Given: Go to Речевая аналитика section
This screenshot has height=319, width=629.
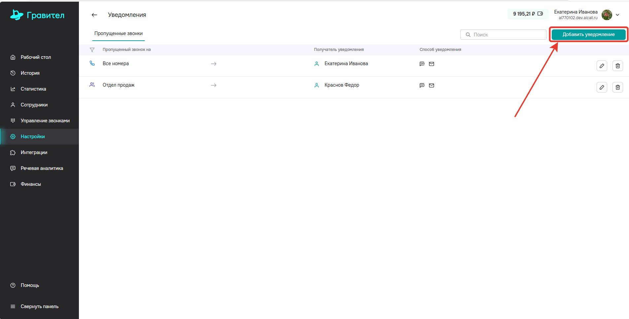Looking at the screenshot, I should click(x=42, y=168).
